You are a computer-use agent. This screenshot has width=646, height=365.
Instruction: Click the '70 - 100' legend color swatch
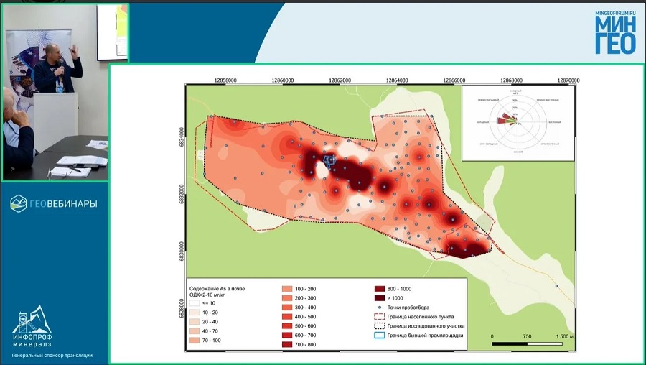[195, 341]
